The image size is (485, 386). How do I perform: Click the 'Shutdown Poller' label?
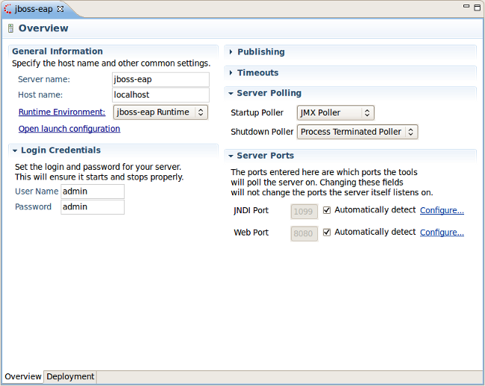[262, 132]
